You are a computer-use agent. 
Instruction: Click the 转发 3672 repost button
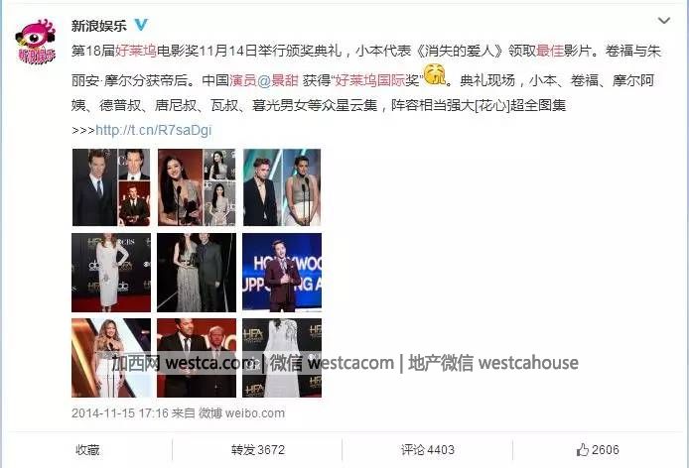(258, 450)
